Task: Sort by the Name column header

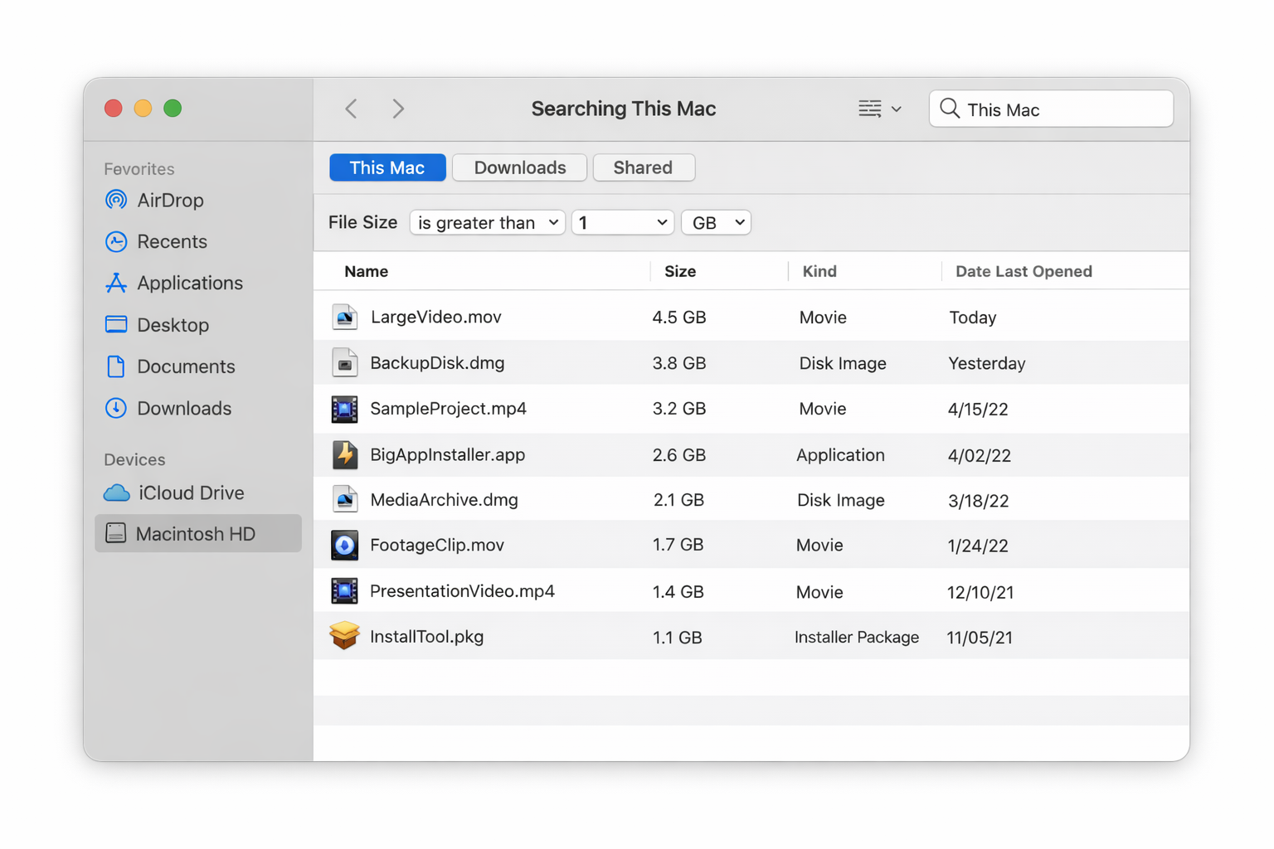Action: click(x=367, y=271)
